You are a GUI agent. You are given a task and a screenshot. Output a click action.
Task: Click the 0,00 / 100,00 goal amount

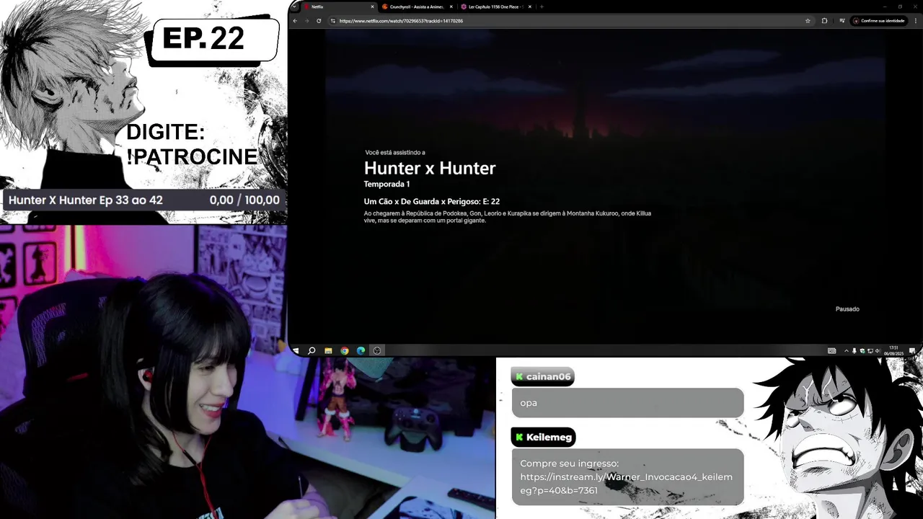[244, 200]
